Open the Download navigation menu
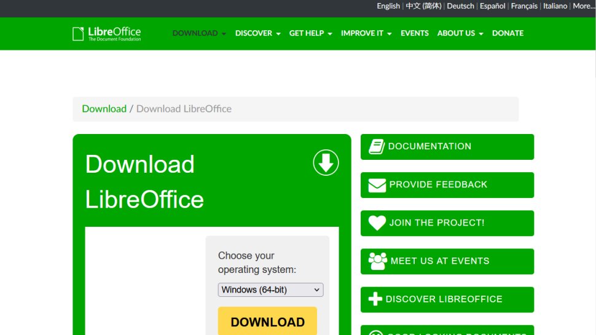The image size is (596, 335). coord(199,33)
